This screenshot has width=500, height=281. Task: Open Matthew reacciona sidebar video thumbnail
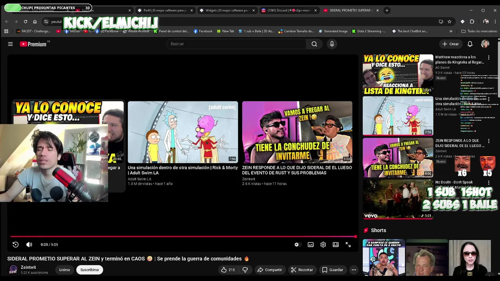point(398,74)
